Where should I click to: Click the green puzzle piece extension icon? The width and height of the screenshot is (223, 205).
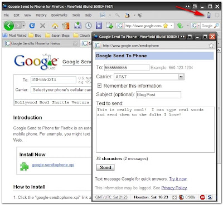tap(25, 166)
